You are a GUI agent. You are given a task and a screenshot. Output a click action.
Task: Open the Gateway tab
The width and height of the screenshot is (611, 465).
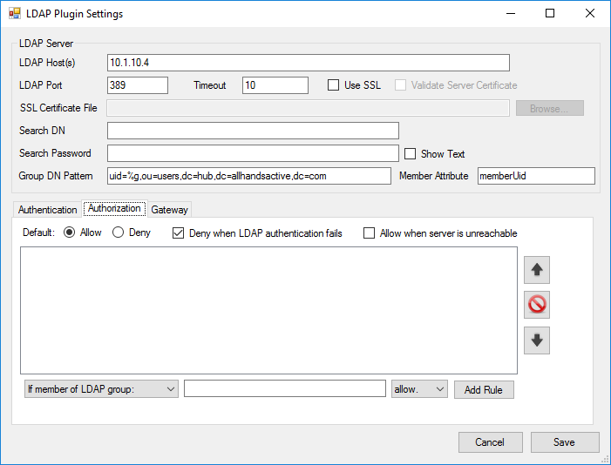coord(169,210)
